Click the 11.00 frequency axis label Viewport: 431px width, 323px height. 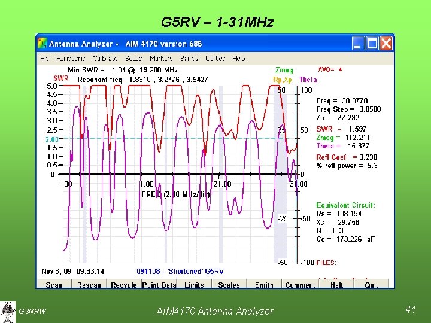[145, 184]
